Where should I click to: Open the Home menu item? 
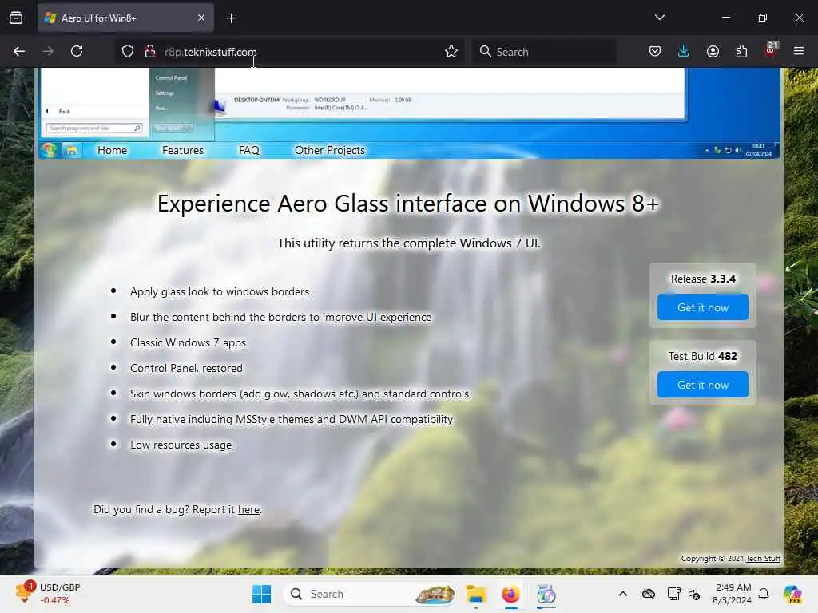(x=112, y=150)
